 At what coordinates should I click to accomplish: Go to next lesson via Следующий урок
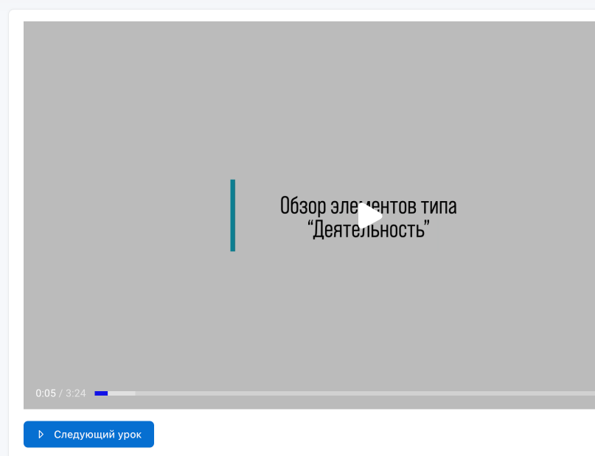[88, 435]
